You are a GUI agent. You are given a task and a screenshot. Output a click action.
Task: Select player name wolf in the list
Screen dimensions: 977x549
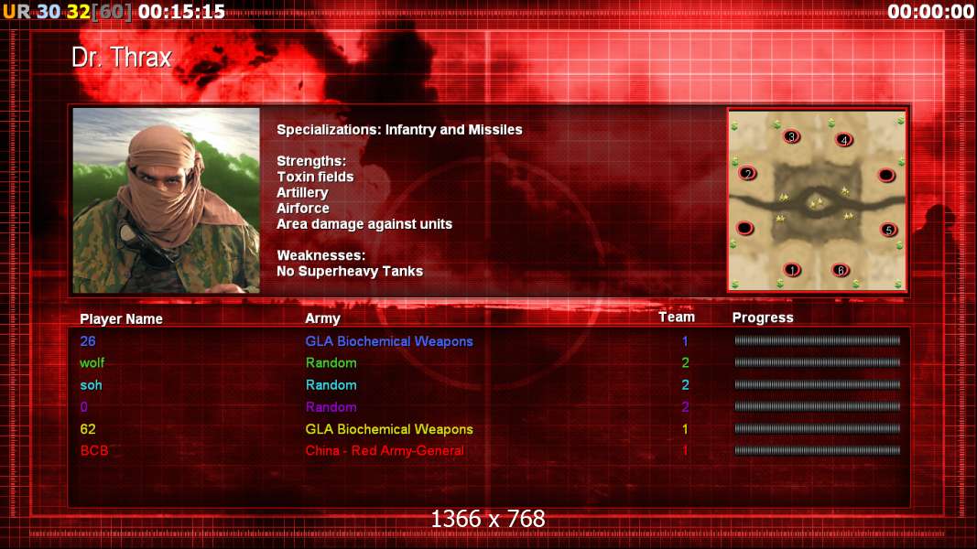point(92,363)
